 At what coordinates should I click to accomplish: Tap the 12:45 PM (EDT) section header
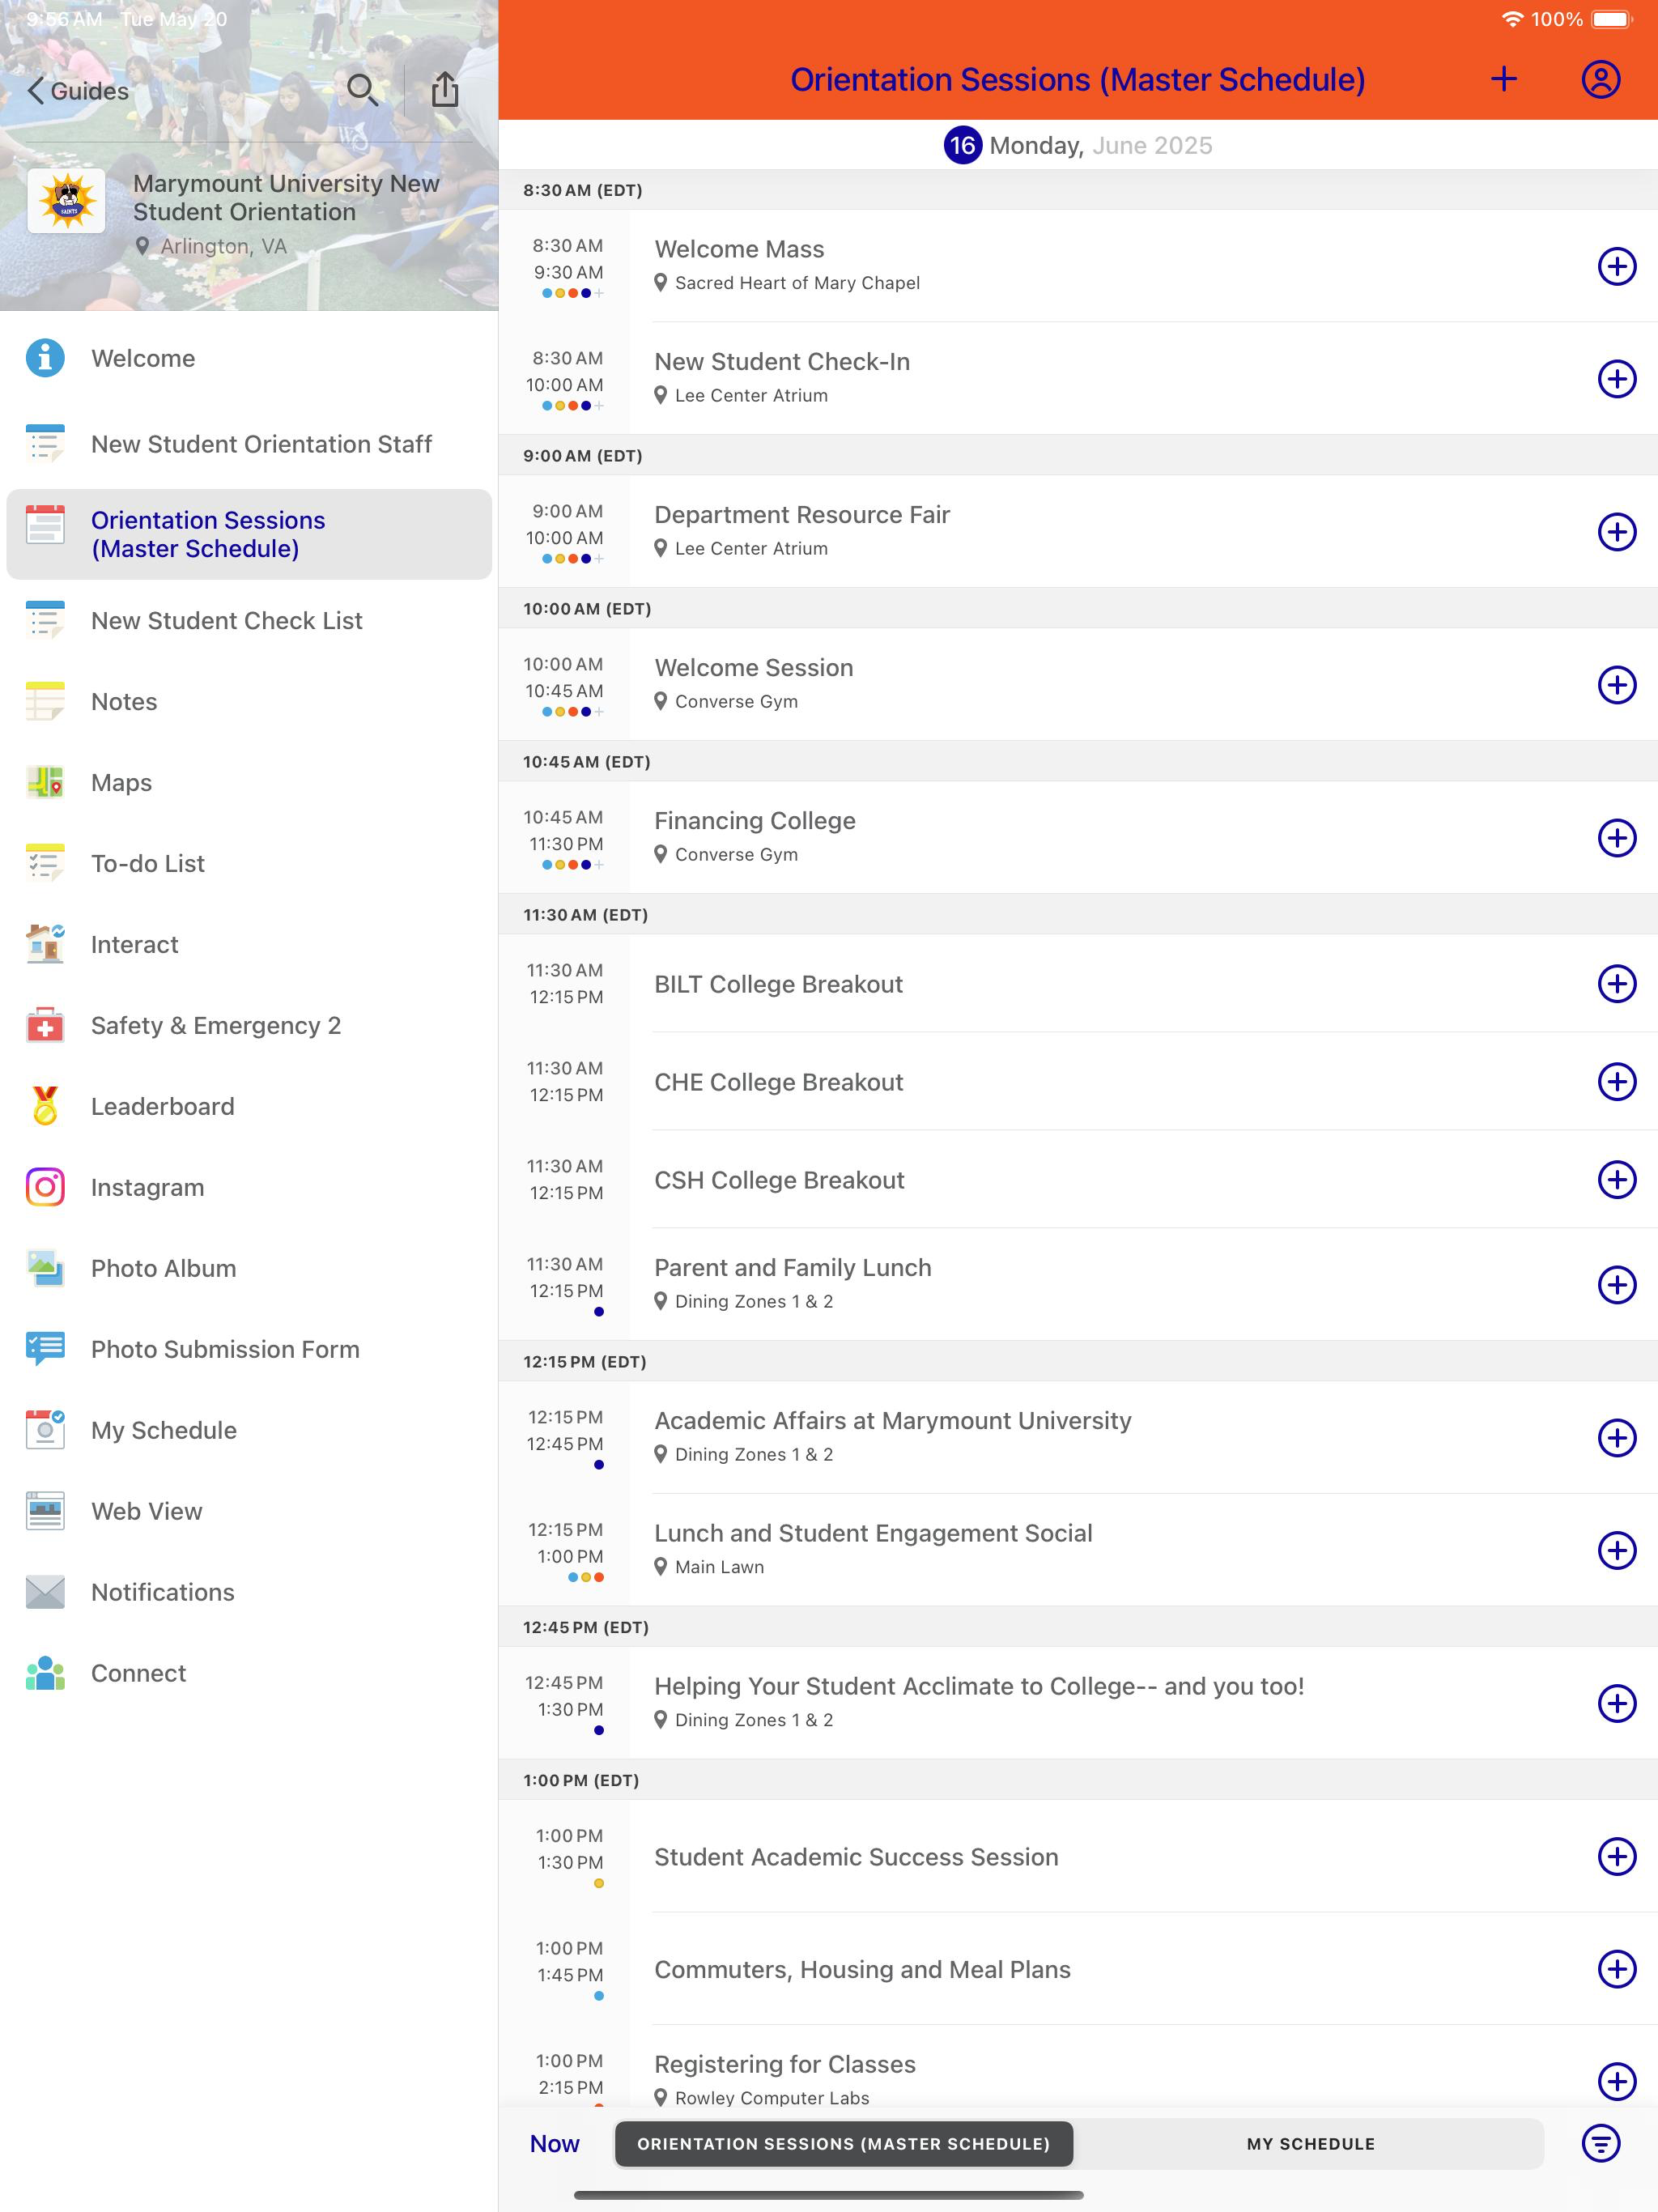tap(1078, 1627)
